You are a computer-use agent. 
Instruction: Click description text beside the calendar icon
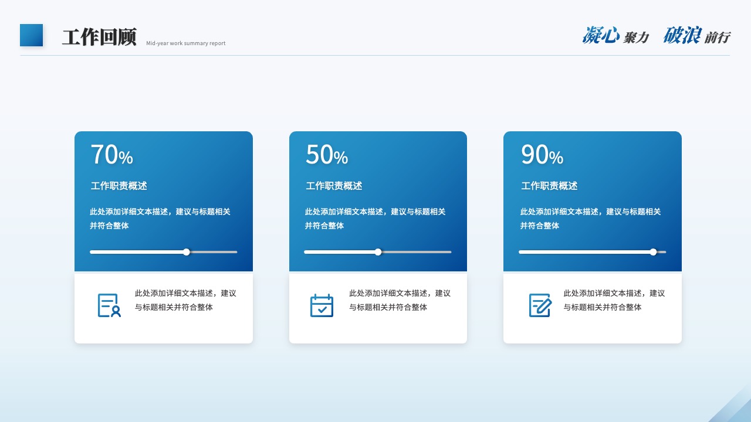[x=400, y=300]
